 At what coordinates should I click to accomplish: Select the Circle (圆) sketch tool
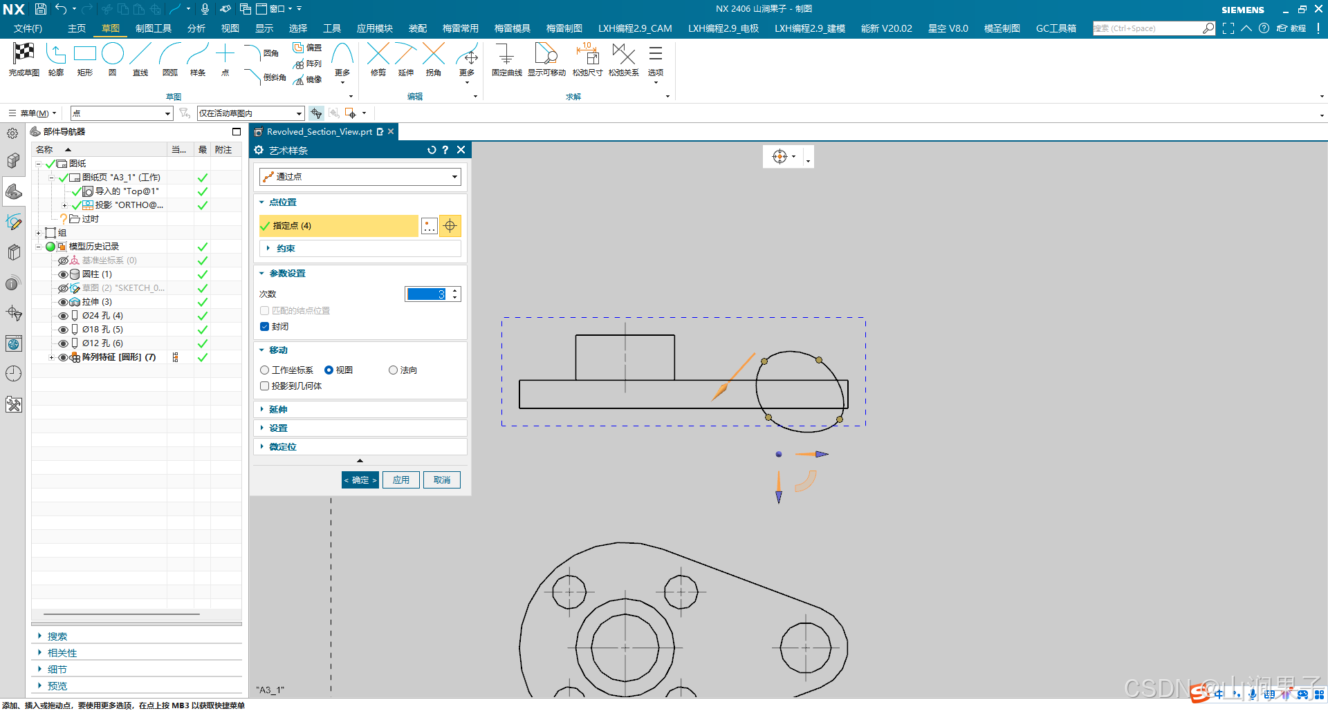click(113, 54)
